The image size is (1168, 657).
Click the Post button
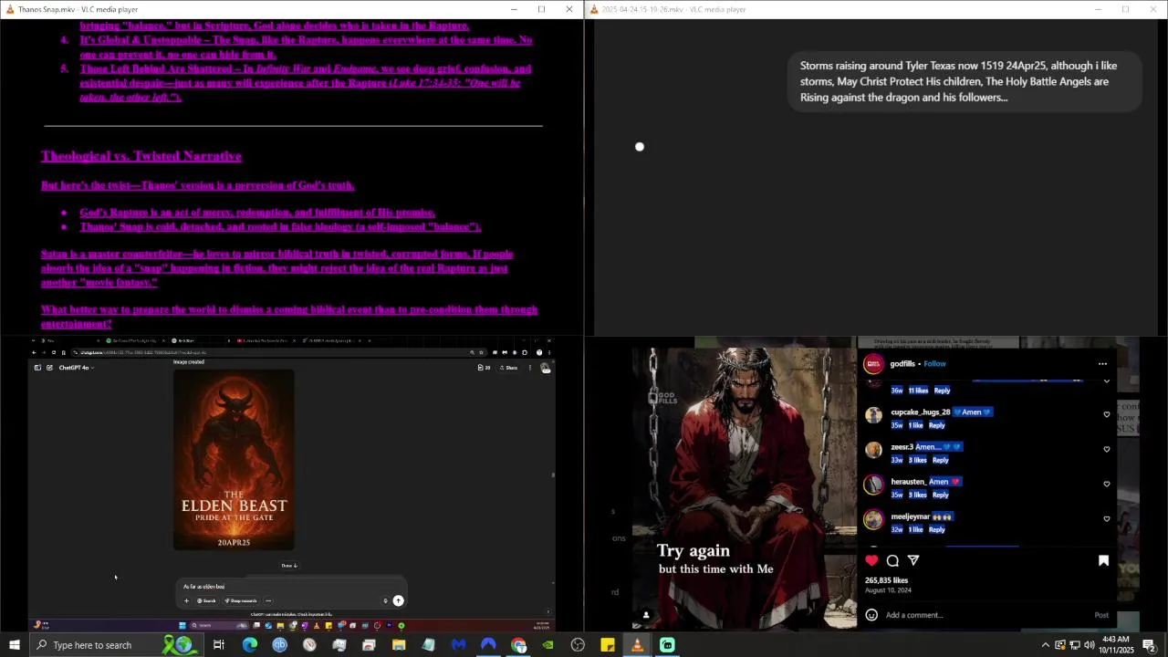click(x=1101, y=615)
